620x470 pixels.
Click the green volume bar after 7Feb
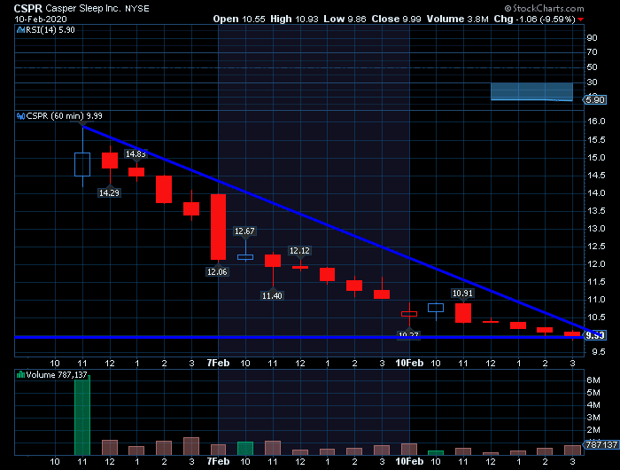[x=245, y=449]
